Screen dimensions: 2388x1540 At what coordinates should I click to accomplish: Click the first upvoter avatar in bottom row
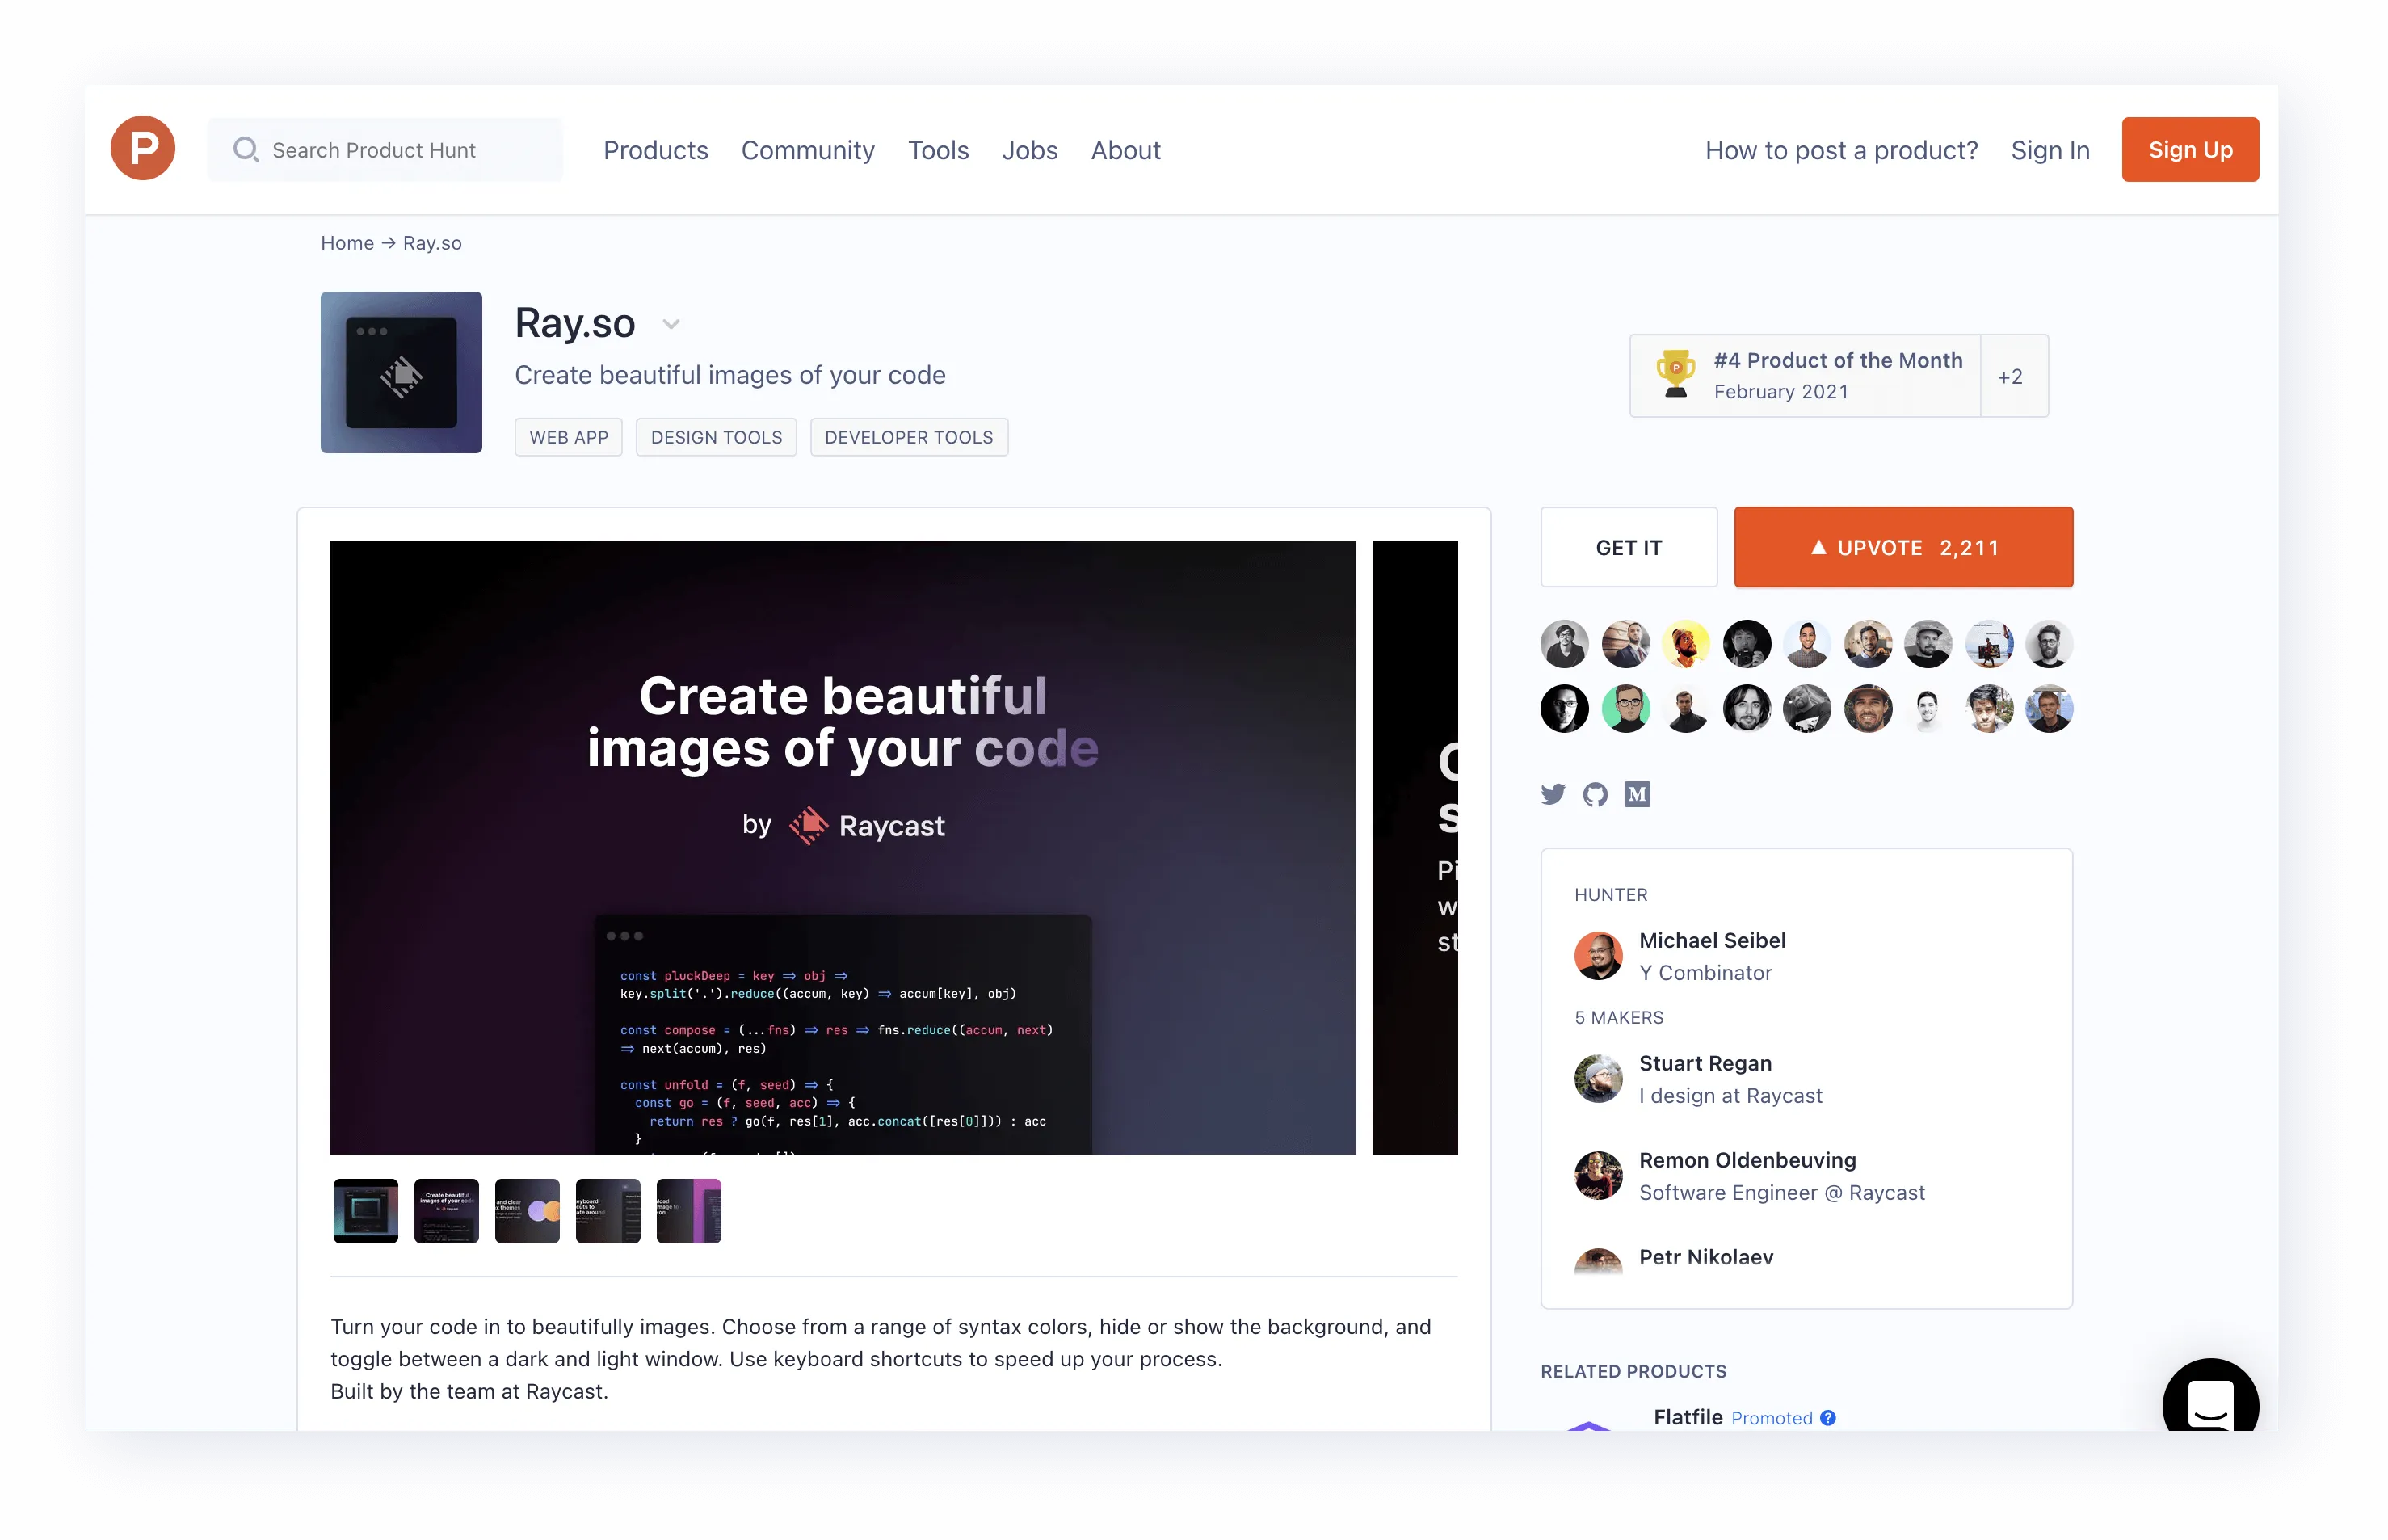pyautogui.click(x=1564, y=709)
